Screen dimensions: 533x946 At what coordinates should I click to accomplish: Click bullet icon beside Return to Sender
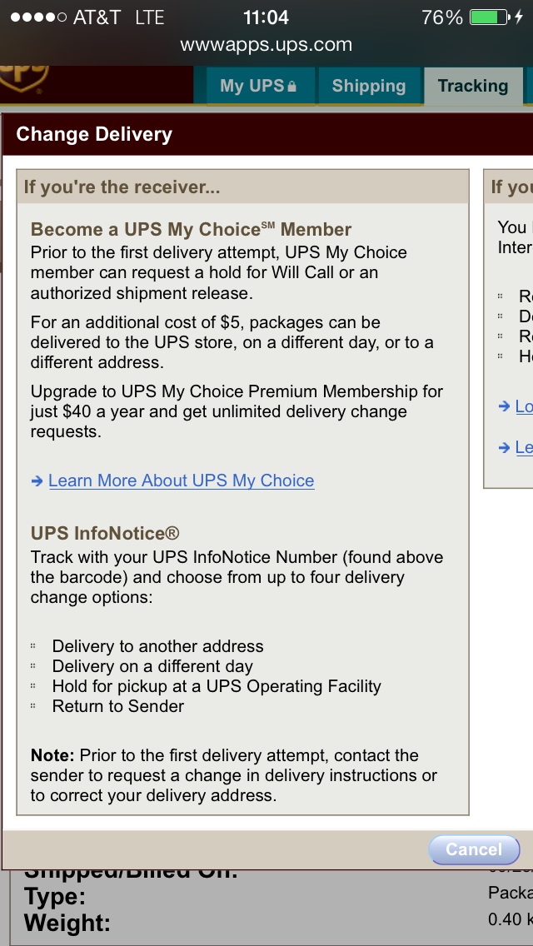[x=34, y=706]
